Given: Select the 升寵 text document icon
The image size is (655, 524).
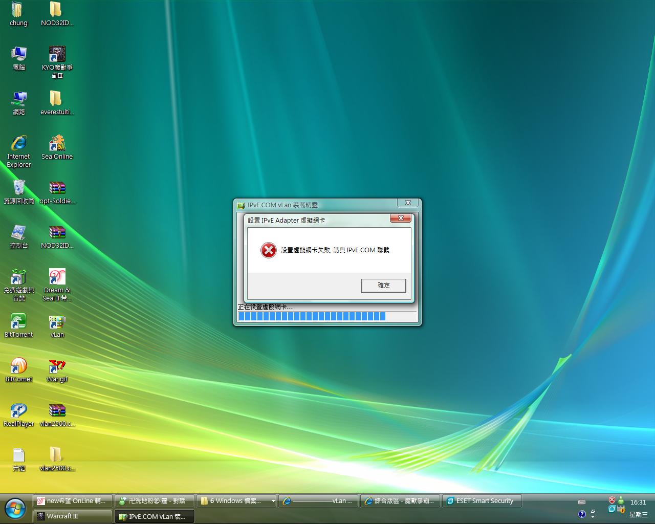Looking at the screenshot, I should click(x=18, y=459).
